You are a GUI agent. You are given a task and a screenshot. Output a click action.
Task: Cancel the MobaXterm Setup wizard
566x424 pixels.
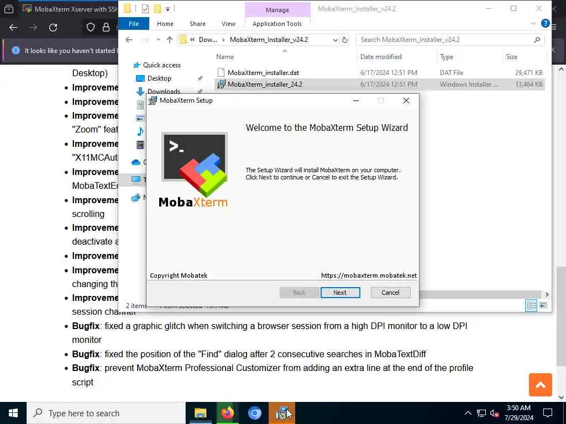click(x=390, y=293)
